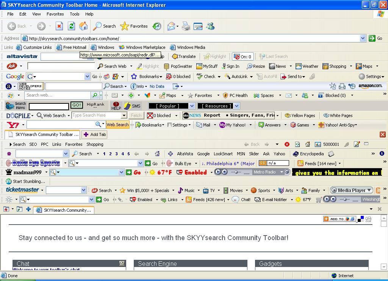Click the Free Hotmail link
Viewport: 388px width, 281px height.
click(72, 47)
